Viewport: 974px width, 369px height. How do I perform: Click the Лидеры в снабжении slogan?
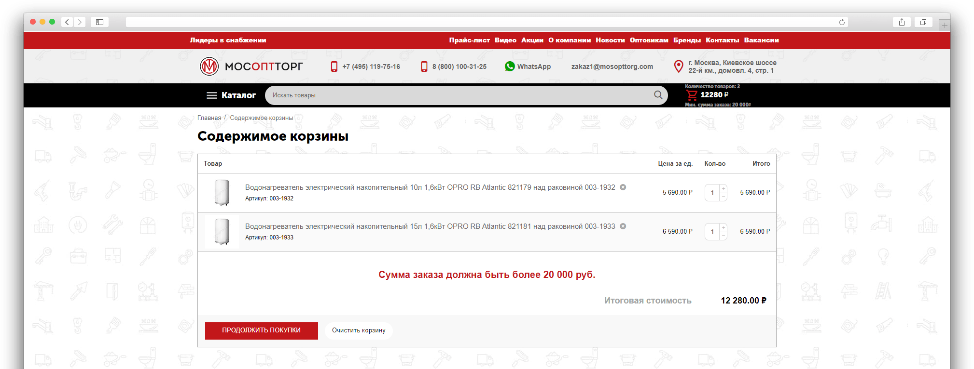coord(228,40)
